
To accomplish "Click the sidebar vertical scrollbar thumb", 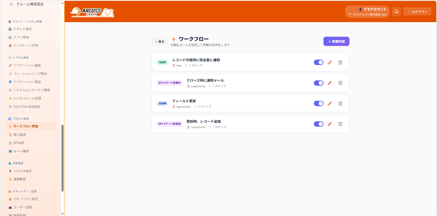I will point(62,158).
